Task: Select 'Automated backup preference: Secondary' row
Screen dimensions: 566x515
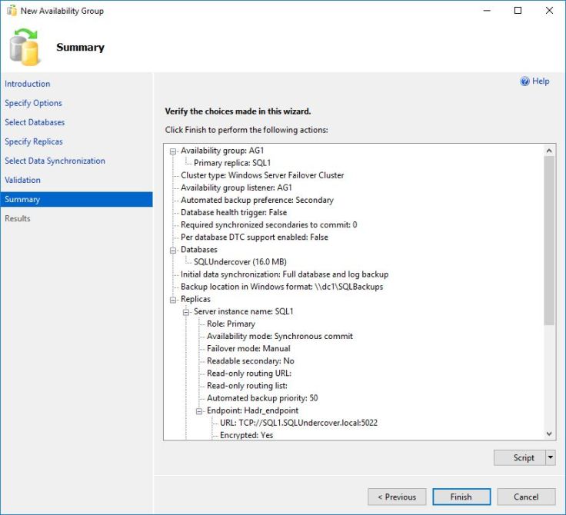Action: [x=257, y=200]
